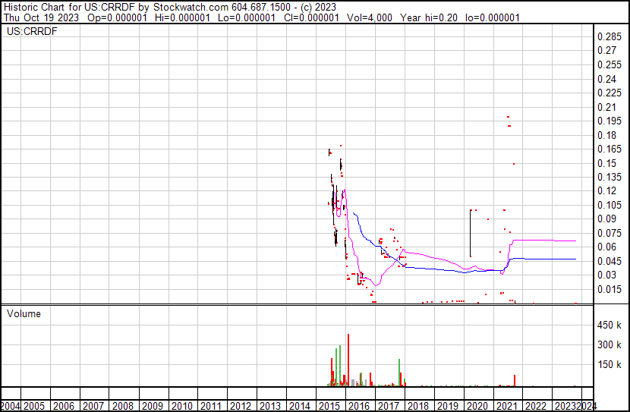Select the 2022 year label on the axis
Viewport: 630px width, 412px height.
[x=536, y=406]
